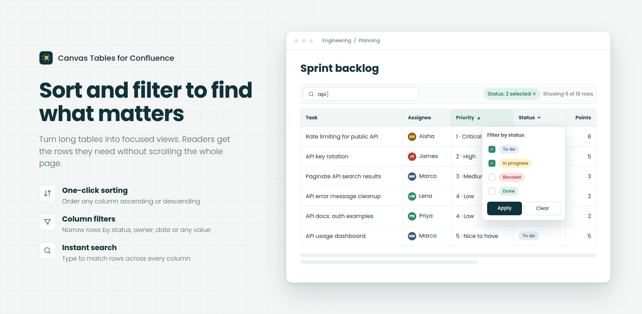Click the Showing 6 of 18 rows text

[568, 94]
